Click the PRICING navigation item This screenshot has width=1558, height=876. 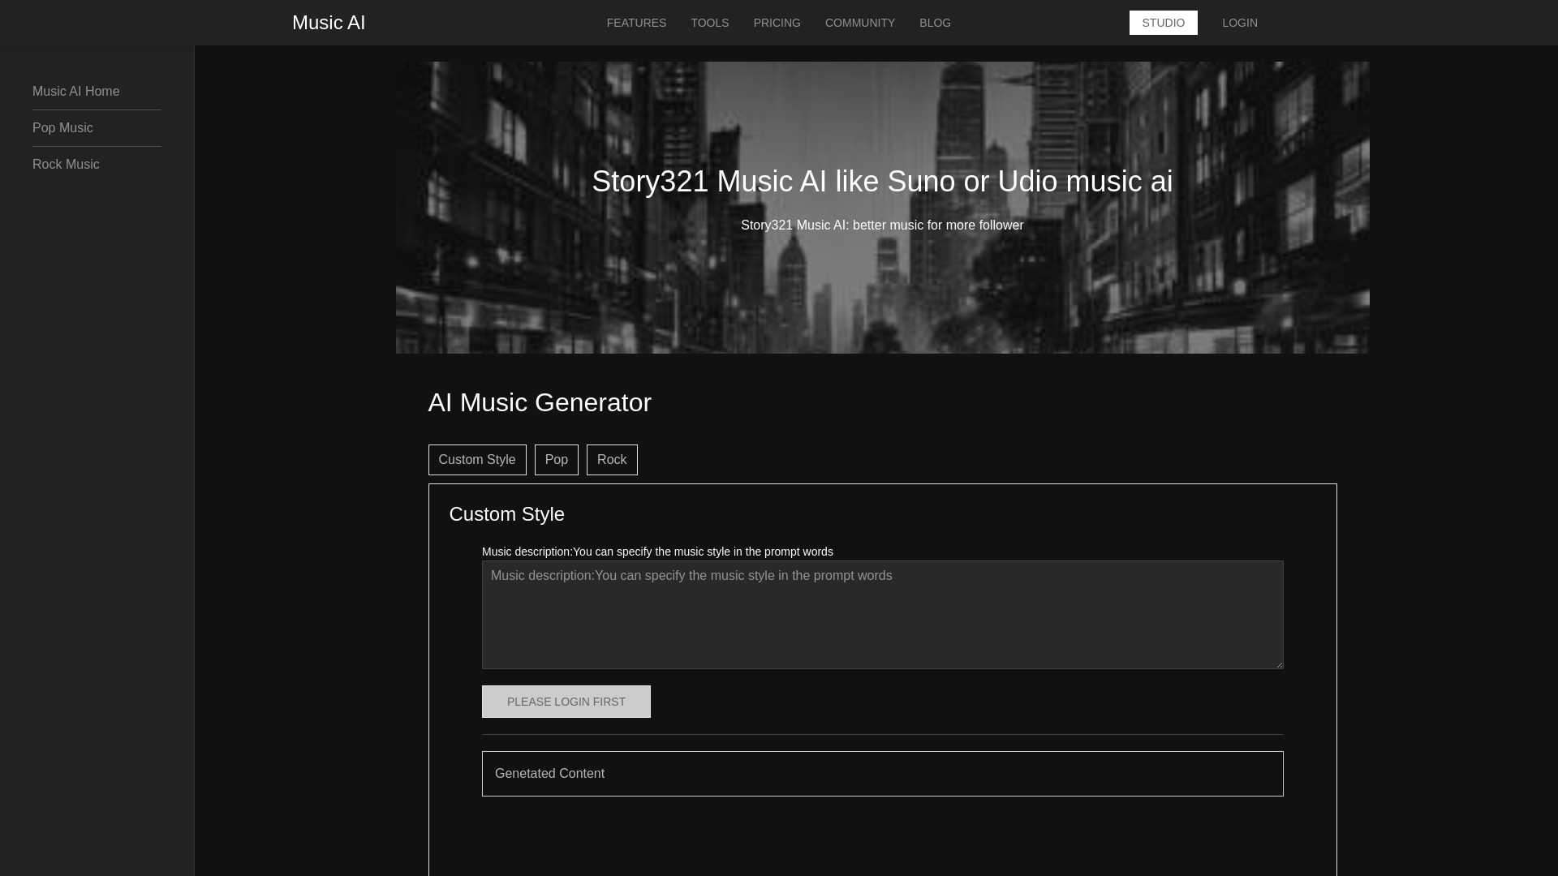click(777, 23)
